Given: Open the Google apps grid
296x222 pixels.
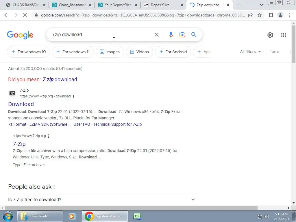Looking at the screenshot, I should [283, 35].
